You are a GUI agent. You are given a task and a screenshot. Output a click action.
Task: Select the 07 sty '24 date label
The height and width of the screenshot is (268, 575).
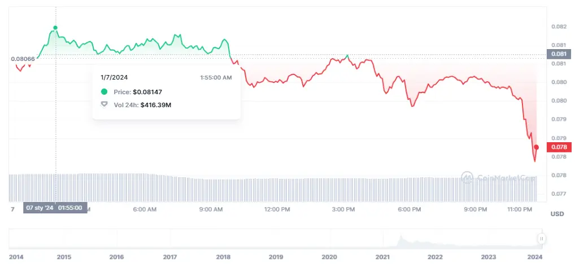point(39,208)
